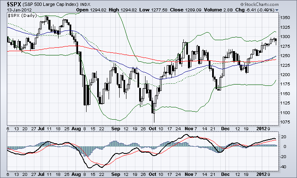297x178 pixels.
Task: Click the Volume value 2.8B
Action: click(227, 10)
